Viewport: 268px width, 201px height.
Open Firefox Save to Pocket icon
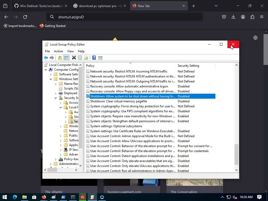tap(224, 17)
